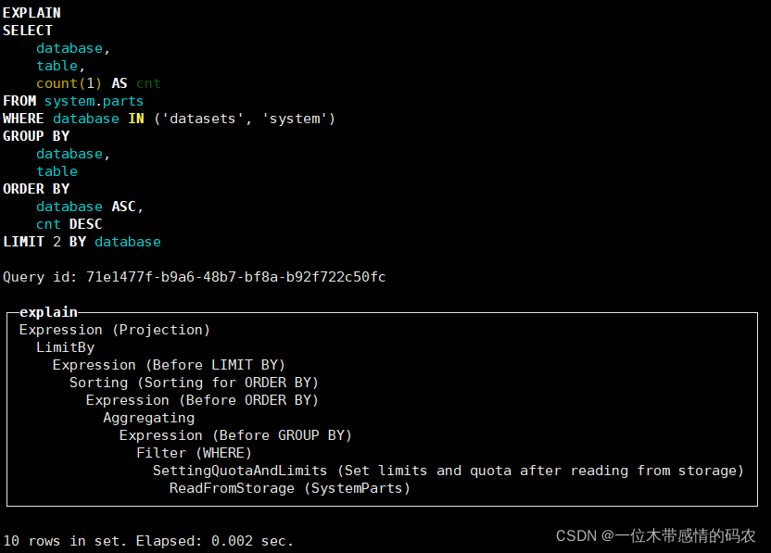The height and width of the screenshot is (553, 771).
Task: Click the DESC sort keyword
Action: point(85,224)
